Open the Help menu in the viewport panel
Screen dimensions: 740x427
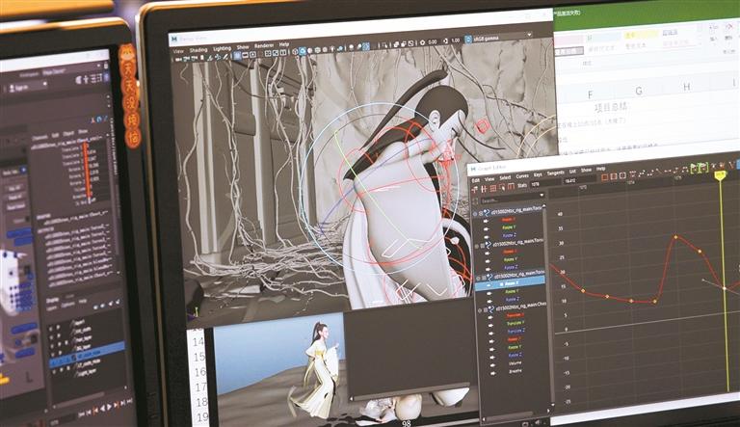click(284, 44)
